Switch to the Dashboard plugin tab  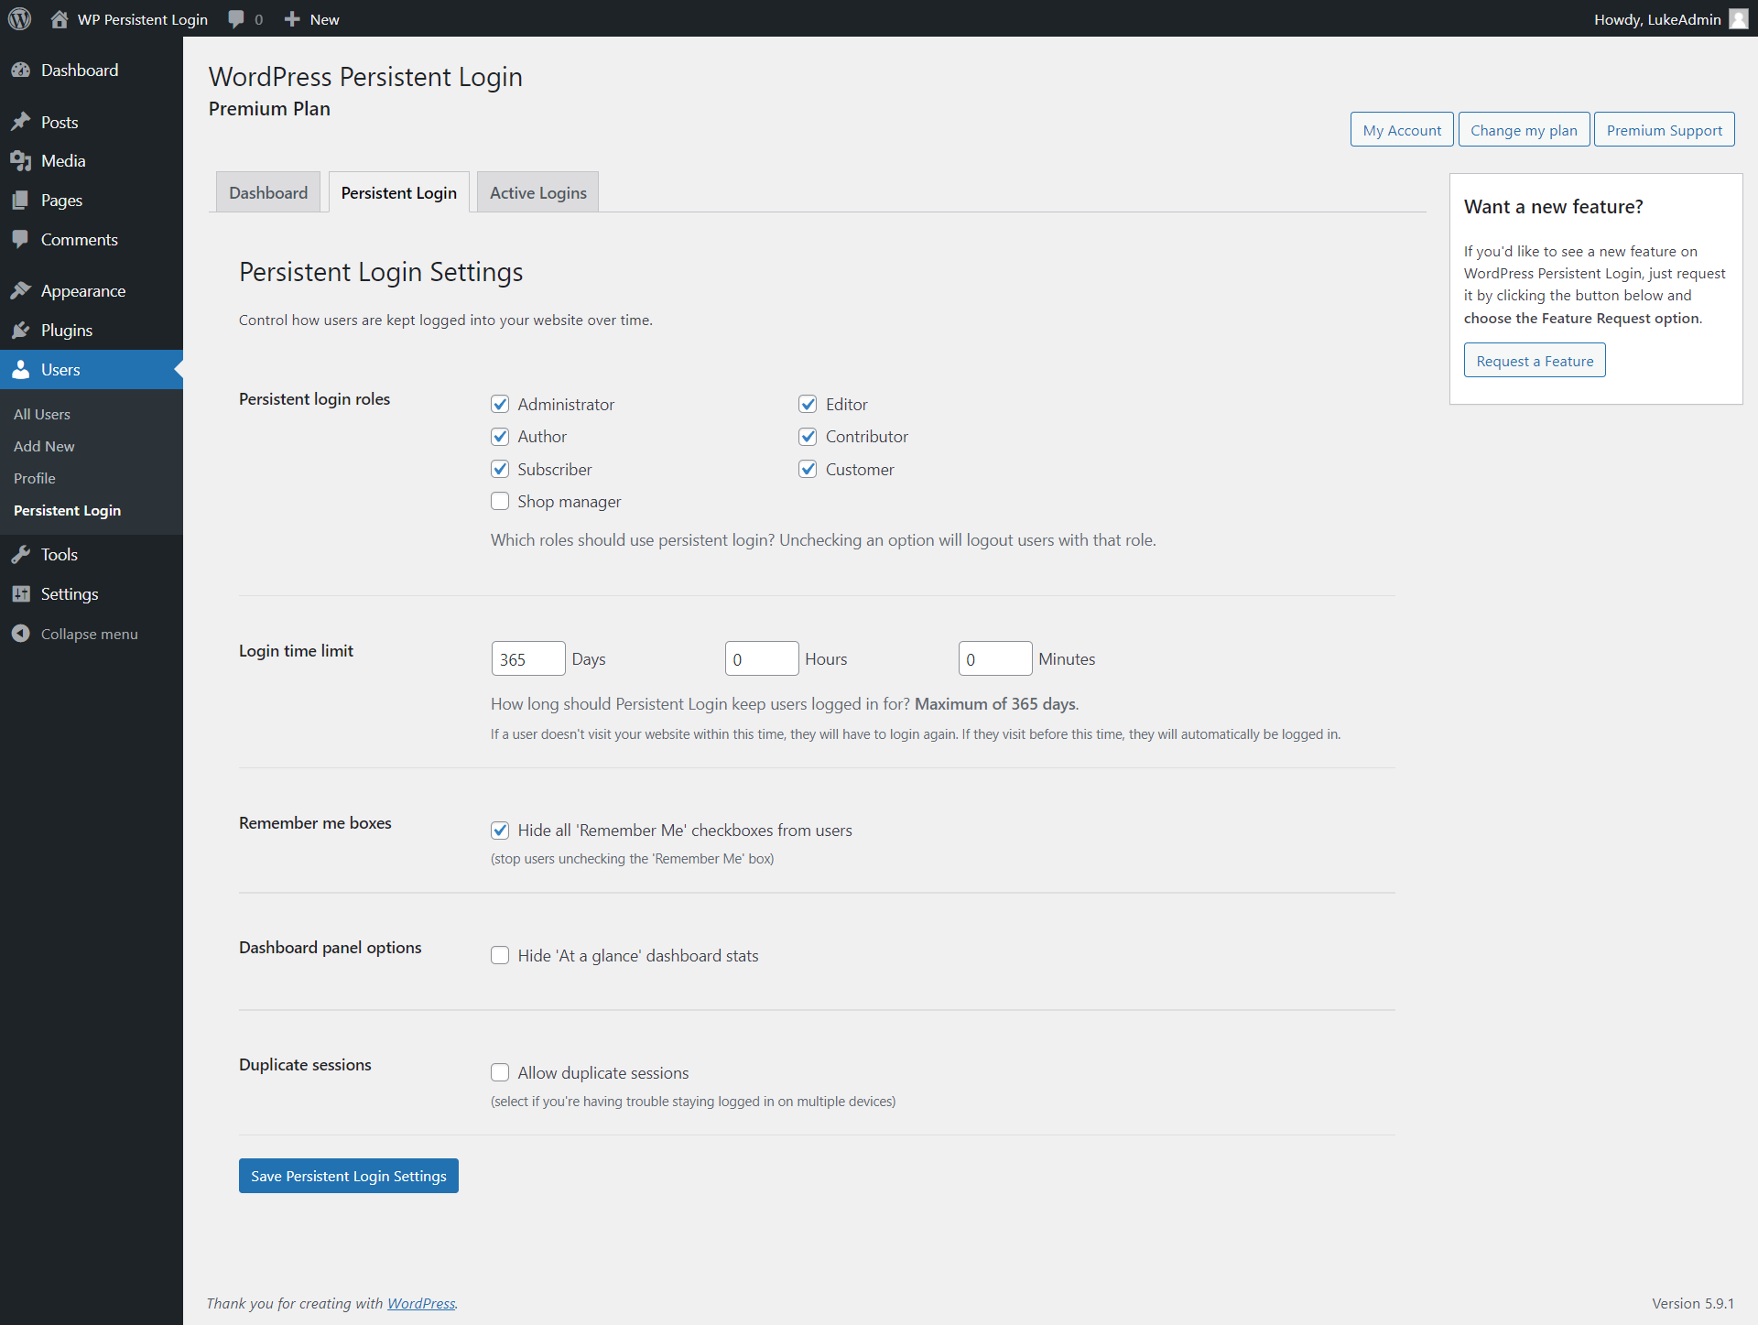[268, 192]
